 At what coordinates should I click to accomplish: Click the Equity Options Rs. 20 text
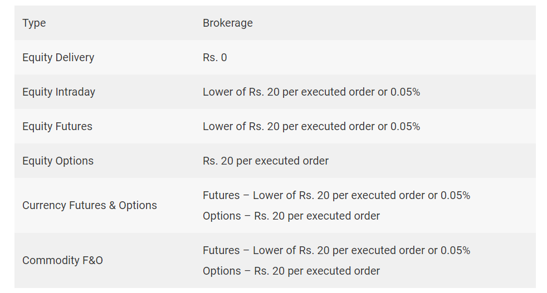[x=266, y=161]
